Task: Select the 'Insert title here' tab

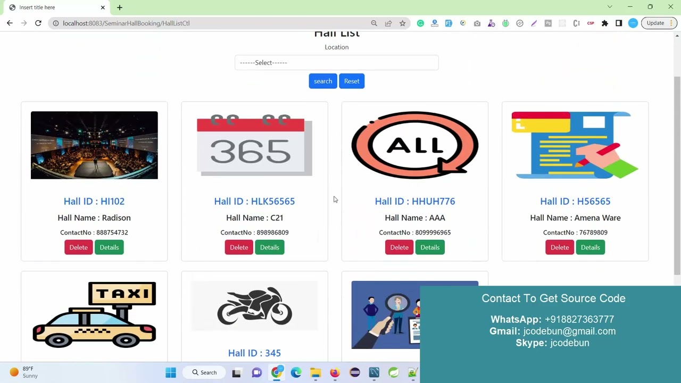Action: coord(57,7)
